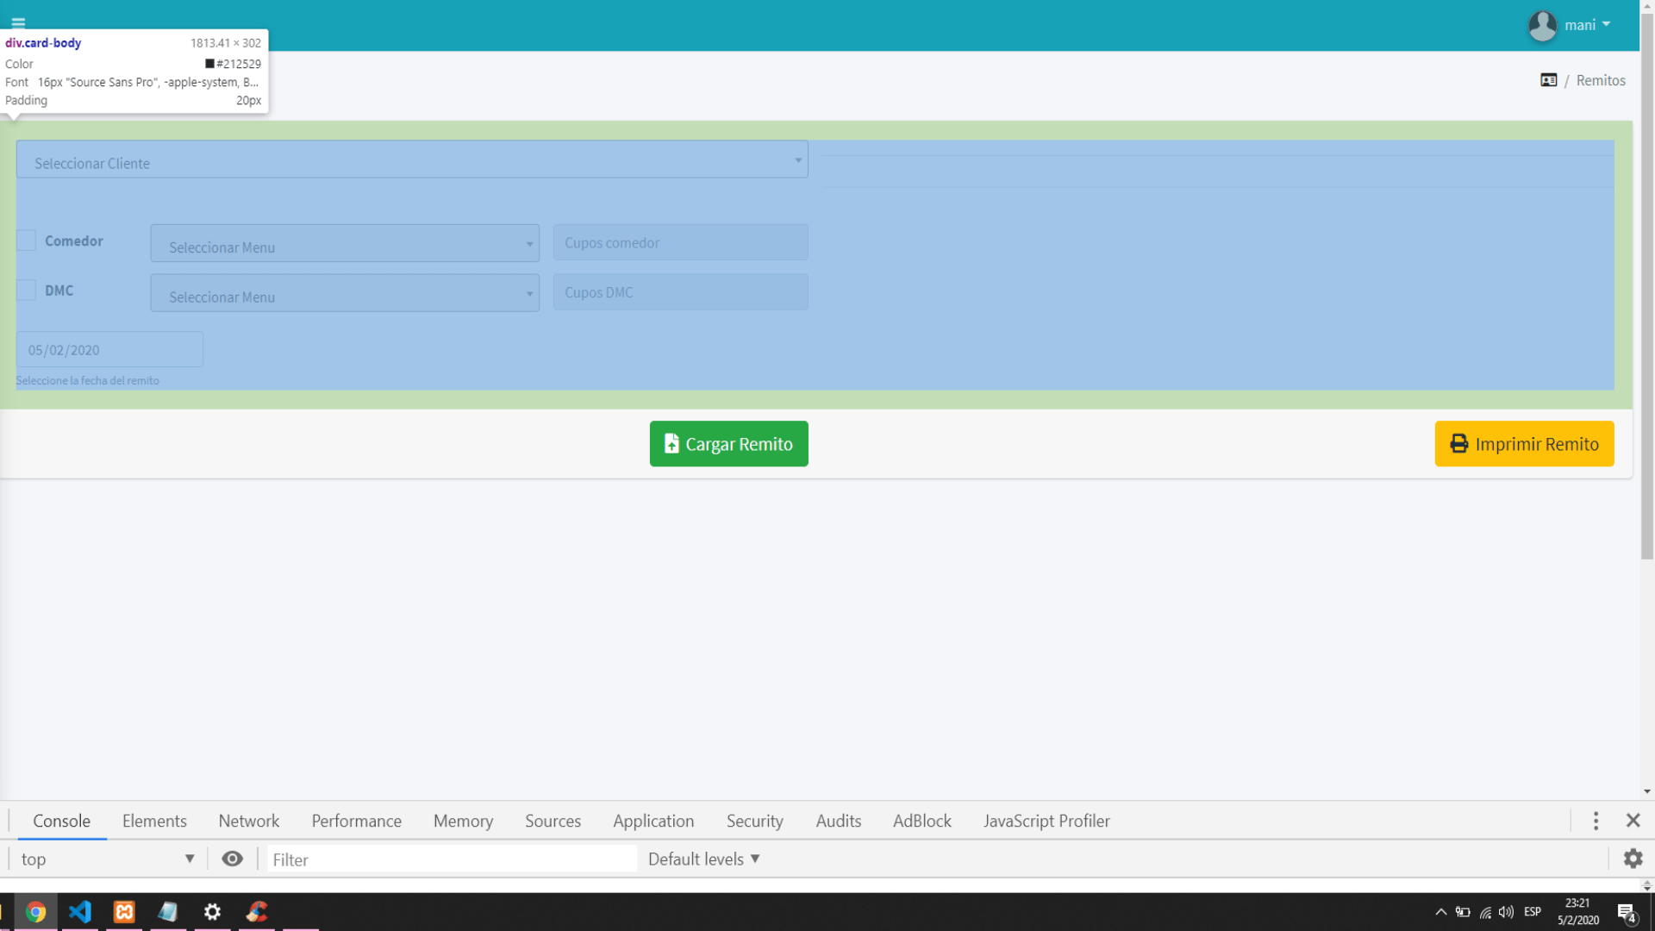Open the Default levels dropdown

tap(703, 859)
